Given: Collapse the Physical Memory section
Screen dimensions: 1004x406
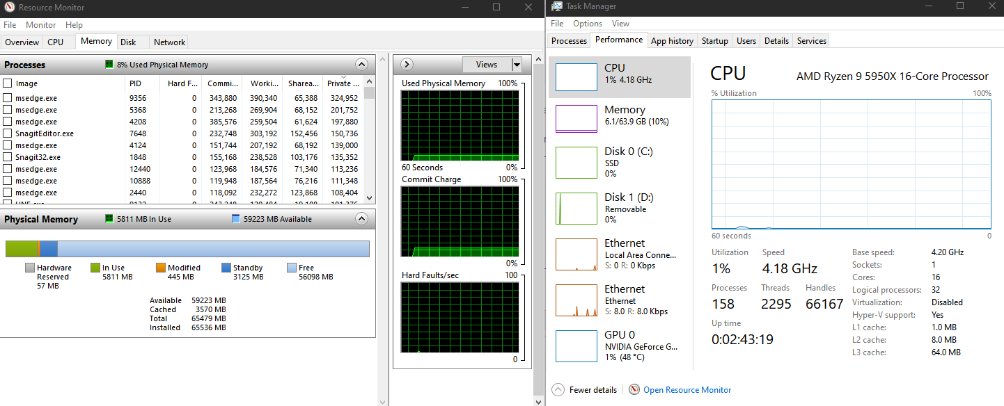Looking at the screenshot, I should (x=361, y=219).
